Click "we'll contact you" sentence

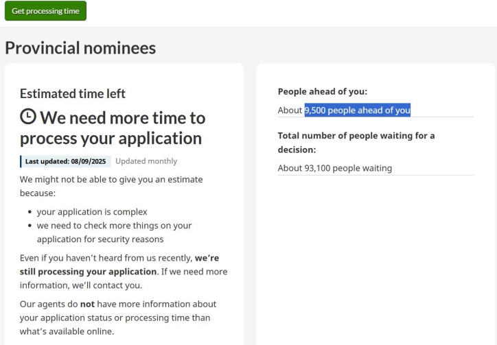click(x=110, y=285)
